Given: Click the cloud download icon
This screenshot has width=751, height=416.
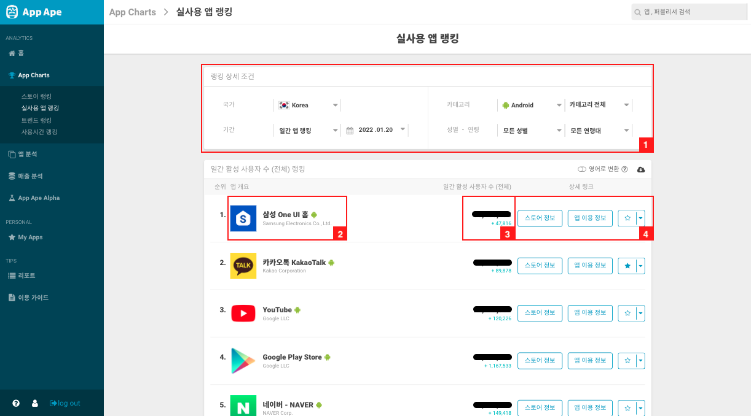Looking at the screenshot, I should click(x=641, y=169).
